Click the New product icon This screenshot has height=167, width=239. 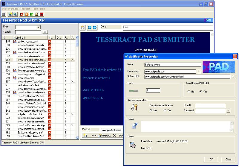coord(85,136)
